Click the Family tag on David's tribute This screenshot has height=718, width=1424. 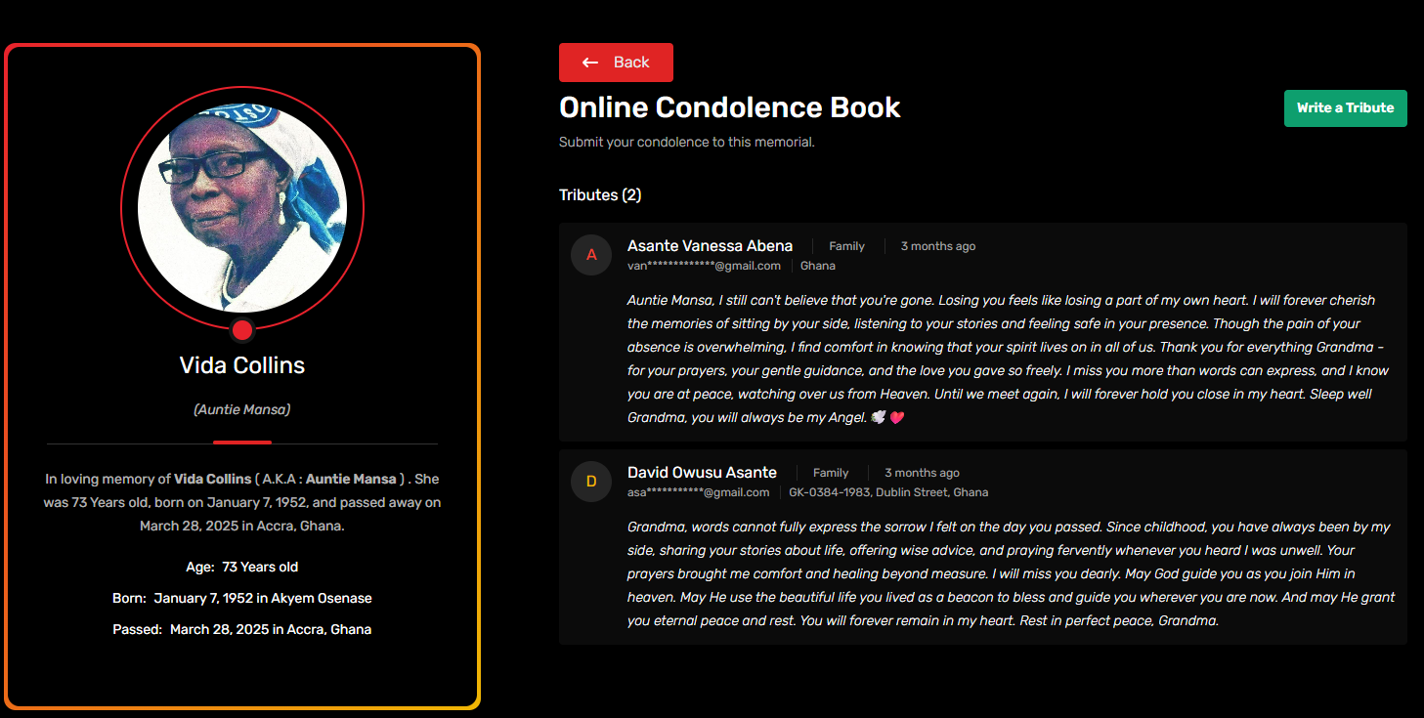coord(831,473)
